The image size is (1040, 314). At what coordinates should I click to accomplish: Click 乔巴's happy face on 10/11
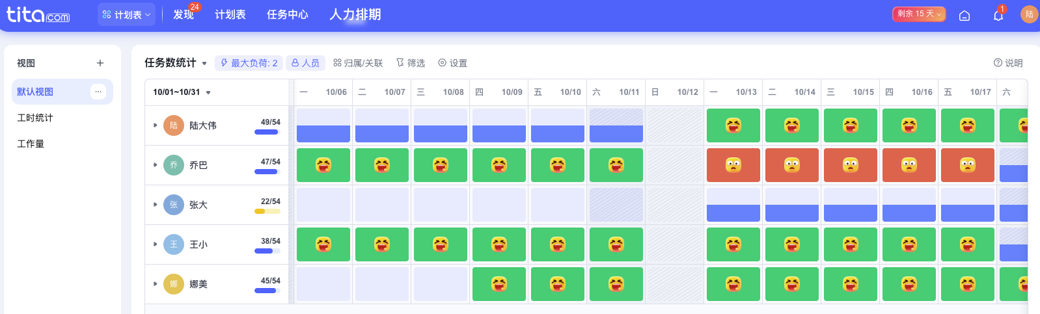pyautogui.click(x=616, y=165)
